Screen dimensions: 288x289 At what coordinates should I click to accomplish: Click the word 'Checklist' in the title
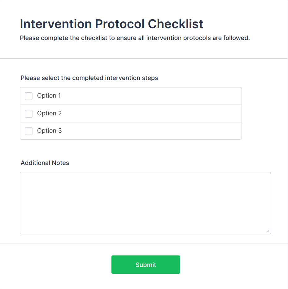coord(175,24)
